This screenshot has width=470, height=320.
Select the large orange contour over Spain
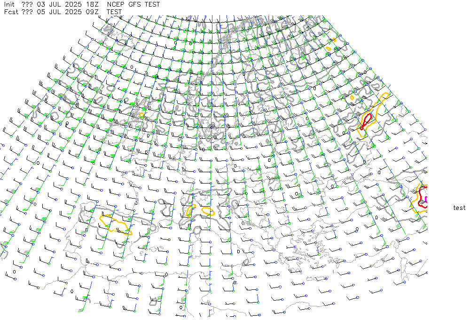(x=116, y=224)
